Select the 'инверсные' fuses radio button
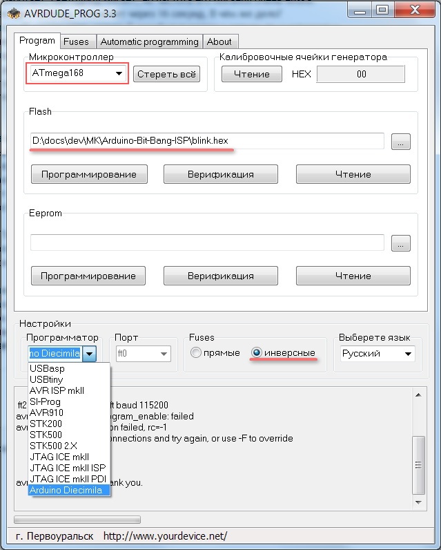The image size is (441, 550). point(257,353)
